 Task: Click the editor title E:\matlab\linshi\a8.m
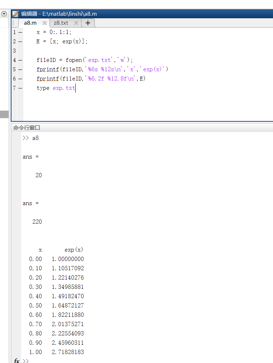click(x=70, y=14)
